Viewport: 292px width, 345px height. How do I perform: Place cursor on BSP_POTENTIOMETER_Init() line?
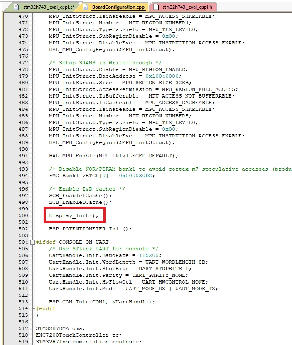click(x=90, y=229)
